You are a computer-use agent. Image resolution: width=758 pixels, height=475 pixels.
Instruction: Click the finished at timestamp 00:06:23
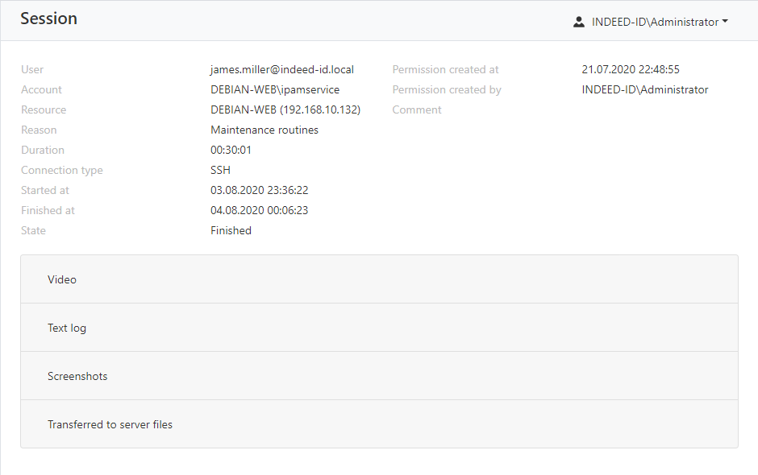pyautogui.click(x=259, y=210)
